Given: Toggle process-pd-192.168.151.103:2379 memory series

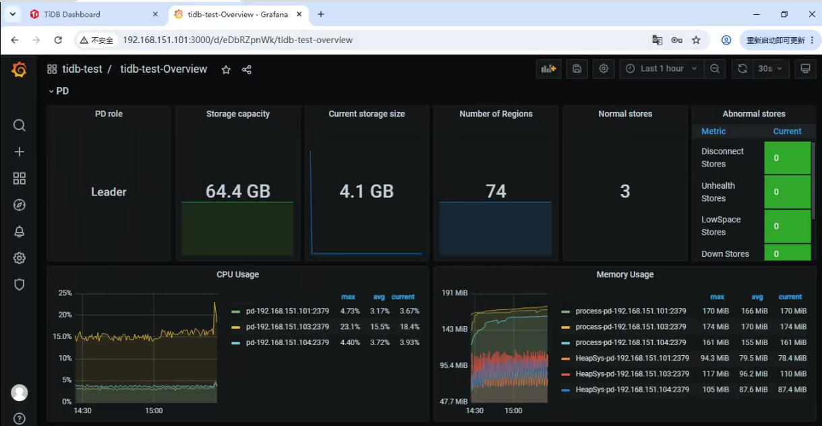Looking at the screenshot, I should point(630,327).
